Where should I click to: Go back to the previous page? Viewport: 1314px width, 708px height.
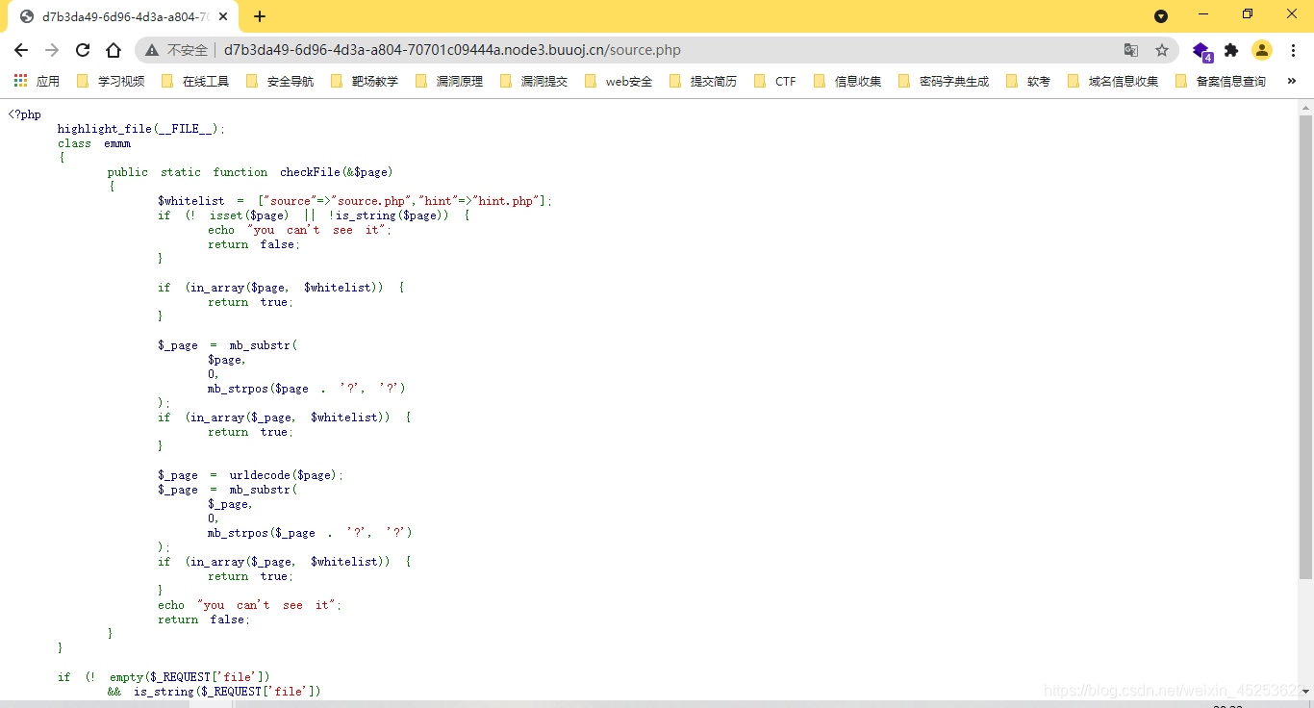[x=21, y=50]
